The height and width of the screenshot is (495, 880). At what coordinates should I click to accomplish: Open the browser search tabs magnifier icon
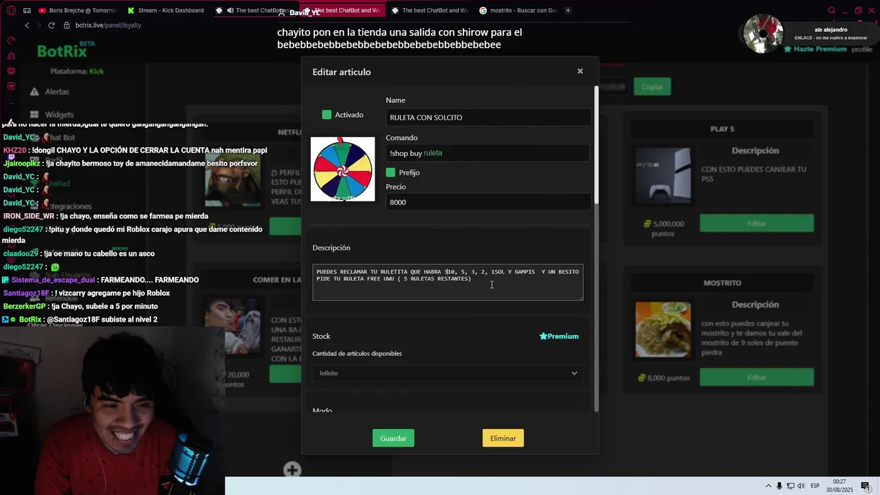pyautogui.click(x=831, y=10)
